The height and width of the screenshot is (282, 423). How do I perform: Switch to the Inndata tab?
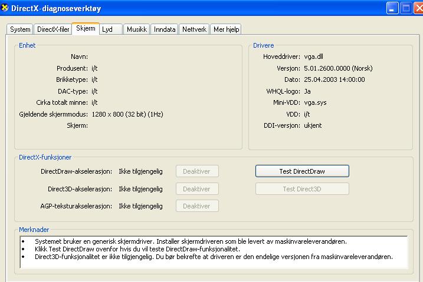(x=164, y=29)
